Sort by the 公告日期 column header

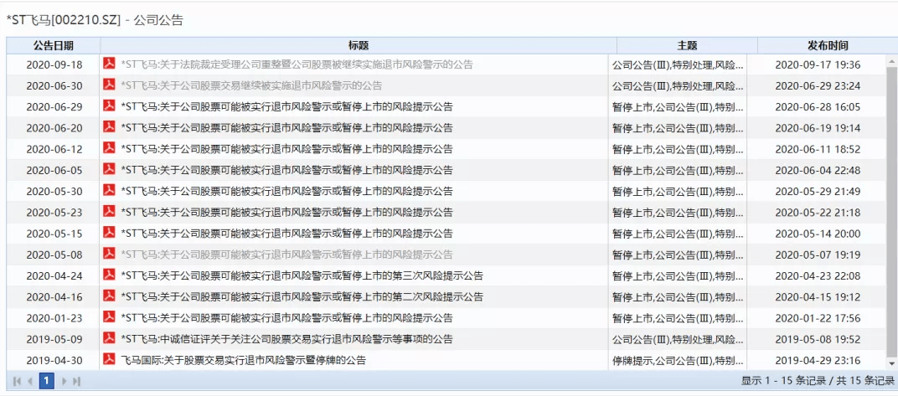(54, 46)
